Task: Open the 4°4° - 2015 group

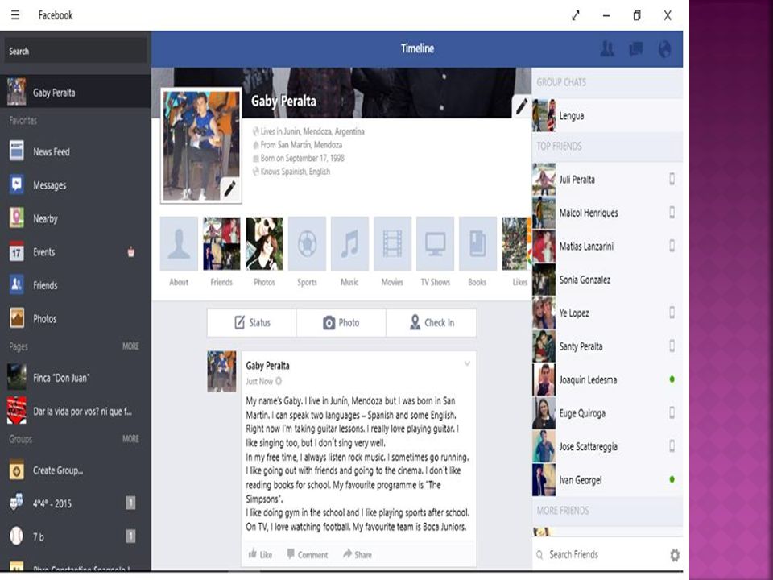Action: tap(76, 503)
